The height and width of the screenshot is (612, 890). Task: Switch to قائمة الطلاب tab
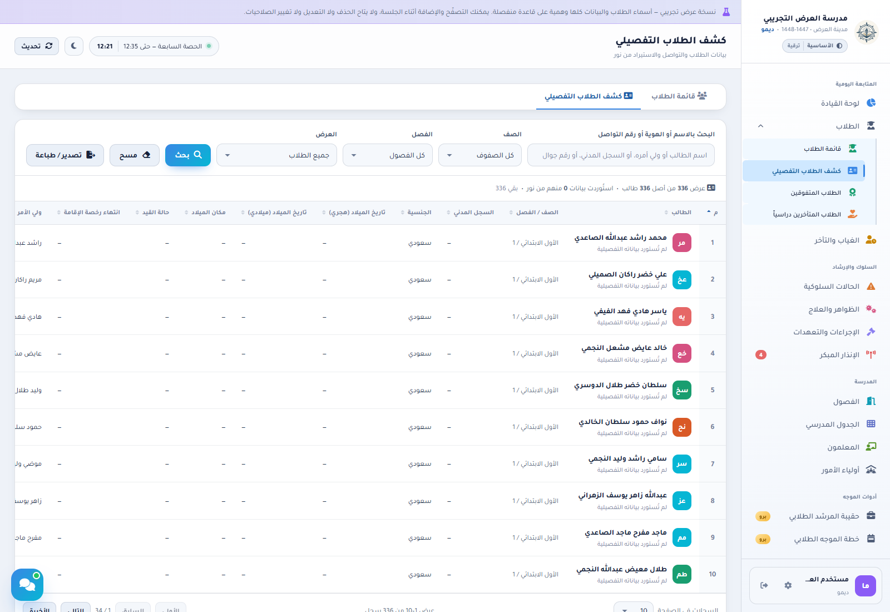click(x=679, y=96)
